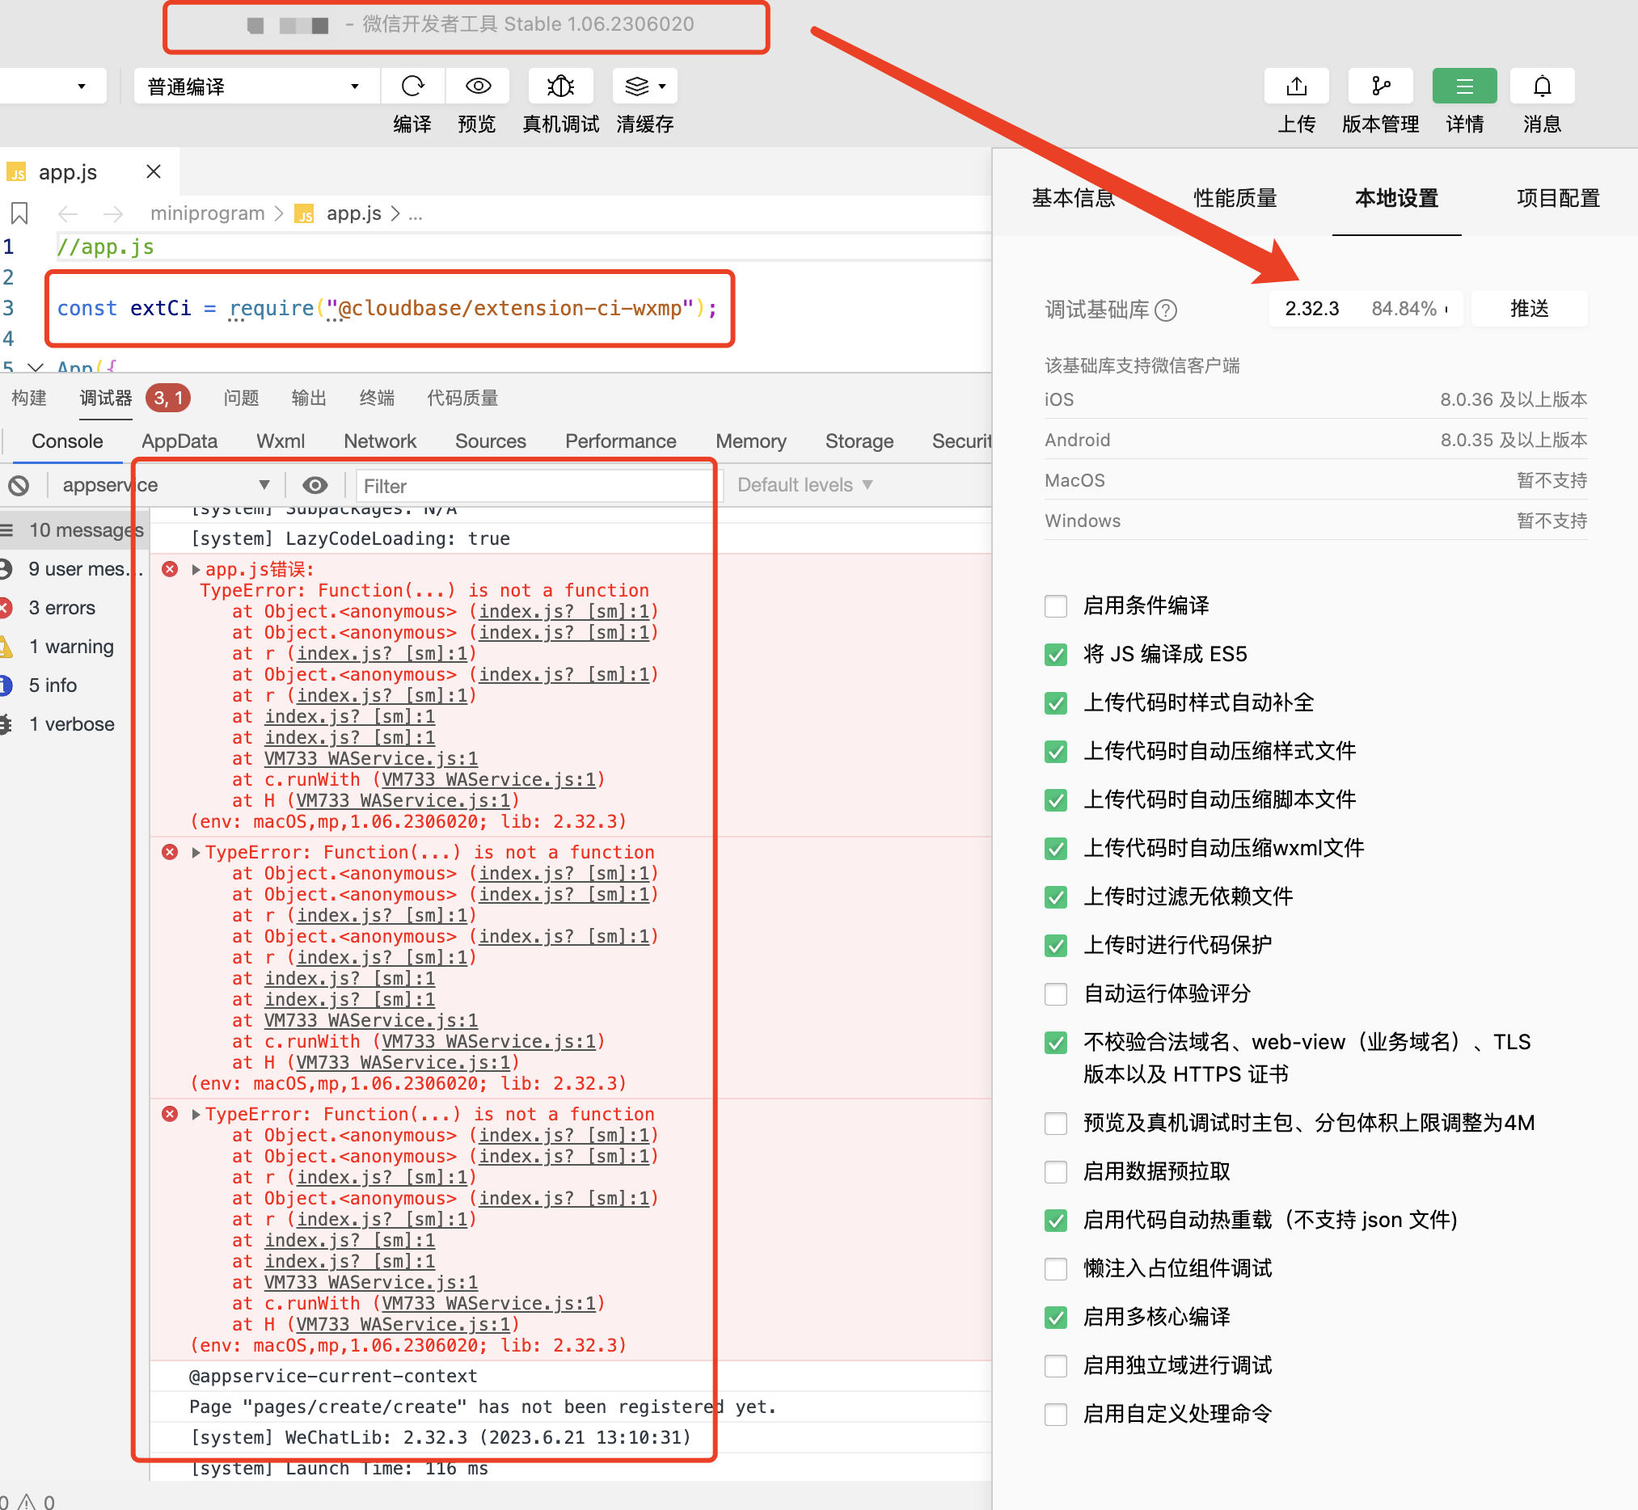
Task: Click the help icon beside 调试基础库
Action: coord(1167,310)
